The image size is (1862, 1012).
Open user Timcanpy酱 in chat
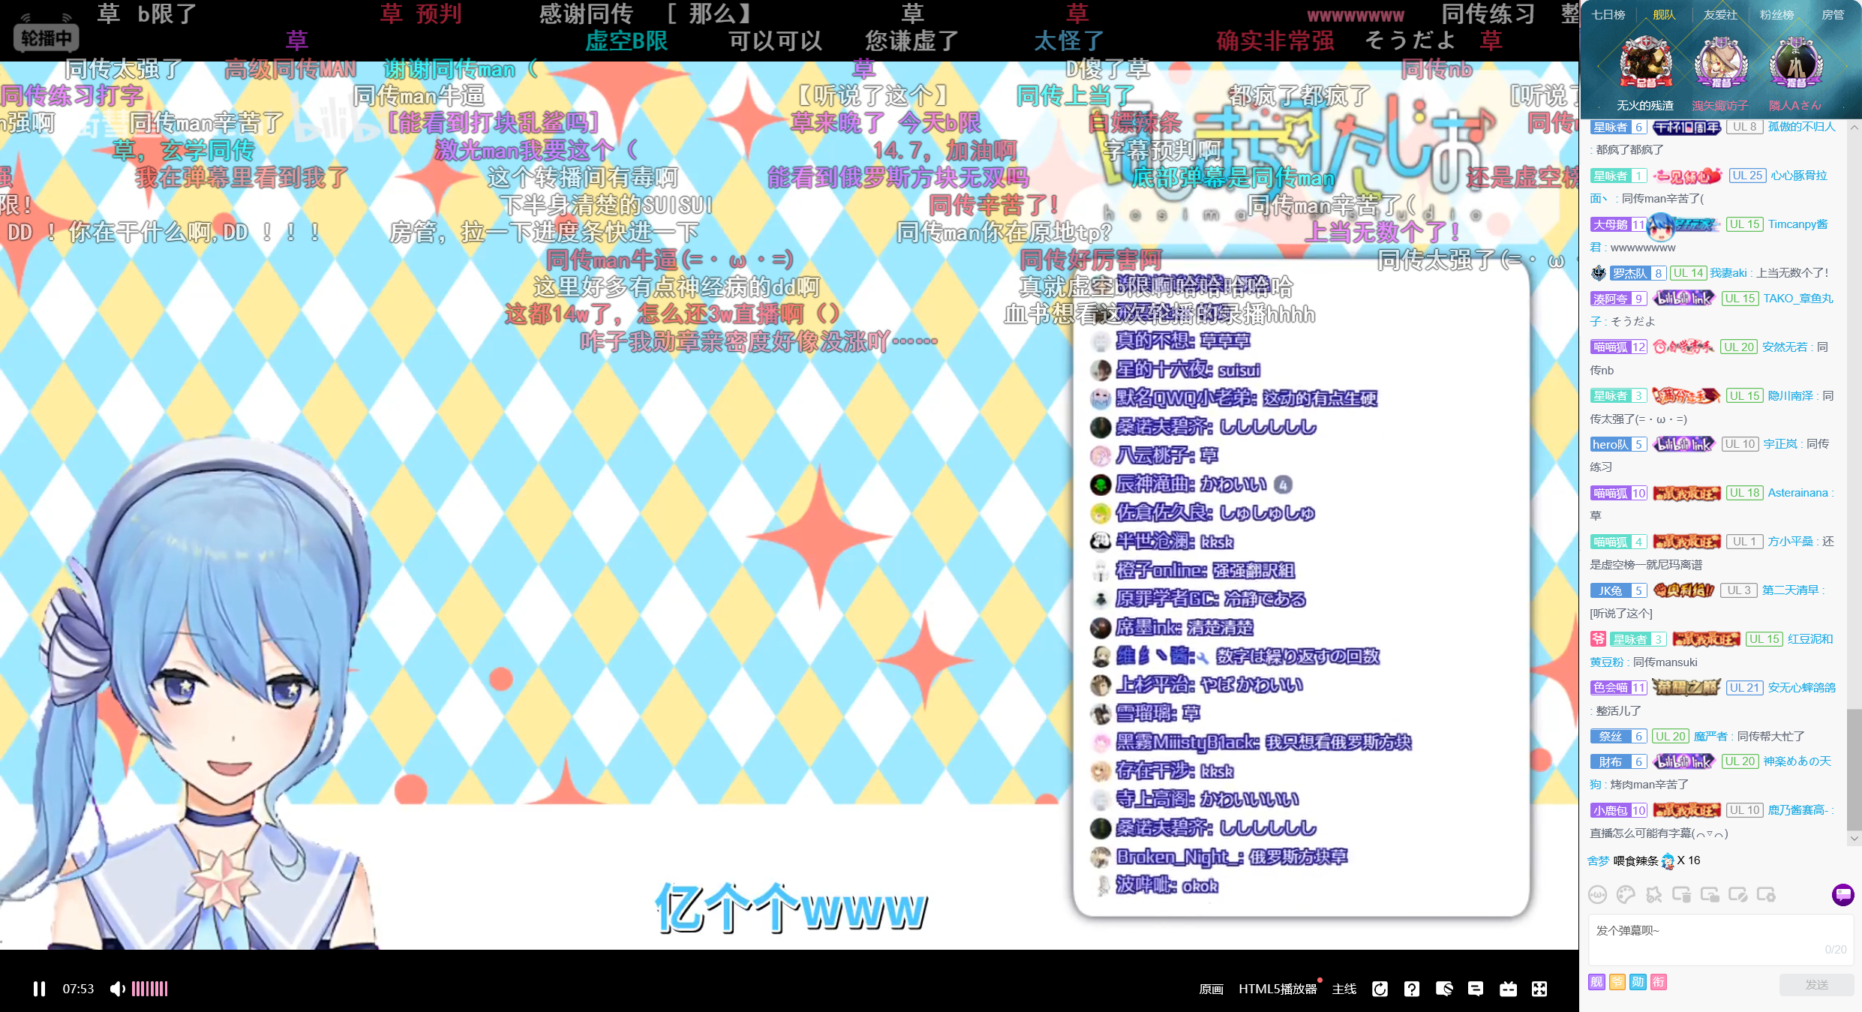tap(1797, 224)
